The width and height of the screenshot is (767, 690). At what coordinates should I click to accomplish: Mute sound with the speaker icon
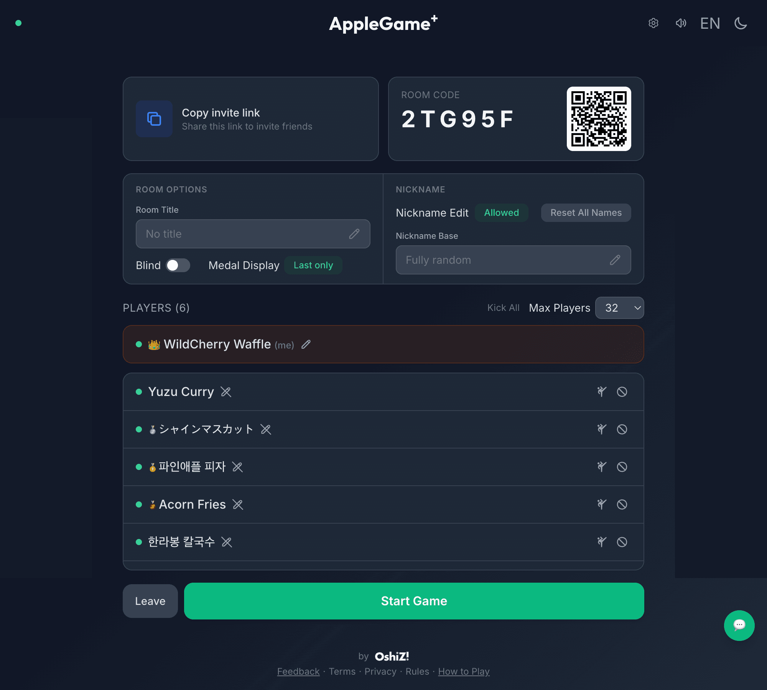(681, 23)
